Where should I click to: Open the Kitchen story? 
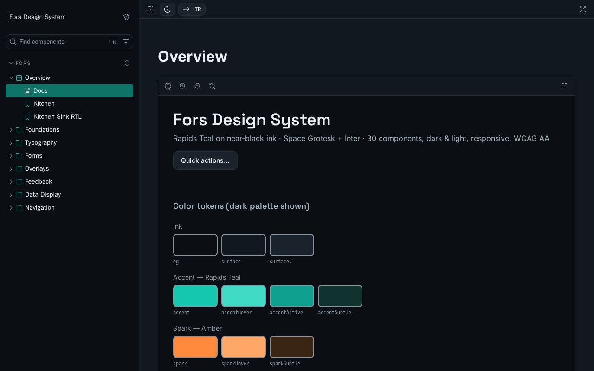(69, 104)
